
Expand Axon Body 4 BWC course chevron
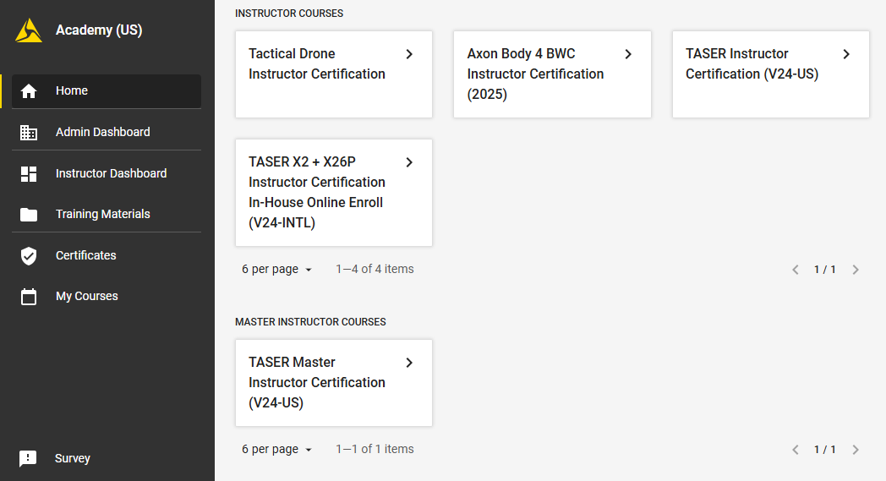628,54
